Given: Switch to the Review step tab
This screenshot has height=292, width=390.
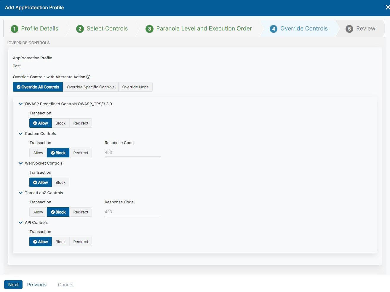Looking at the screenshot, I should [365, 29].
